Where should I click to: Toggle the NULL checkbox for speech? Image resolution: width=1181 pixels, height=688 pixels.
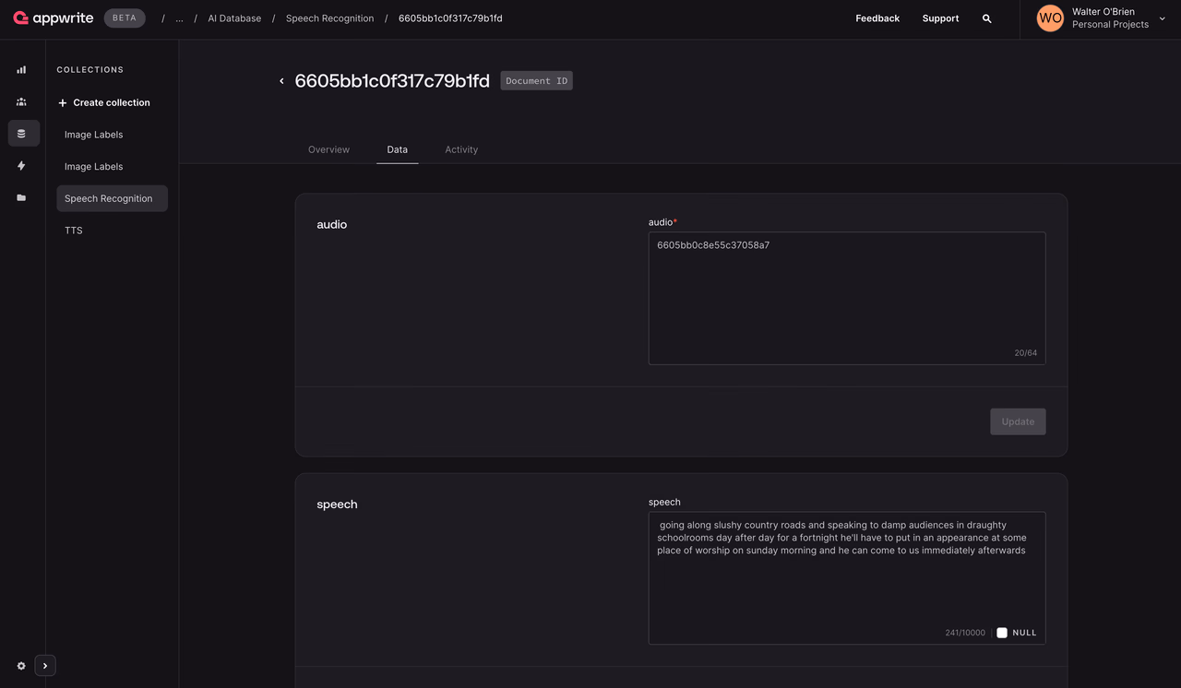click(x=1002, y=633)
